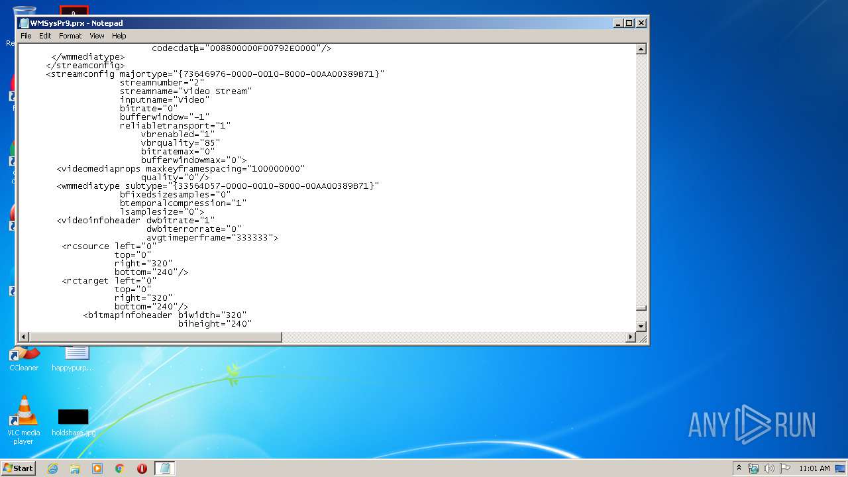Open Windows Explorer from taskbar
848x477 pixels.
pos(75,468)
